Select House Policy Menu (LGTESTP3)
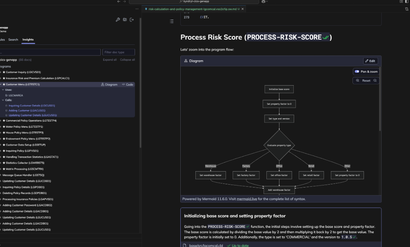410x247 pixels. 24,133
